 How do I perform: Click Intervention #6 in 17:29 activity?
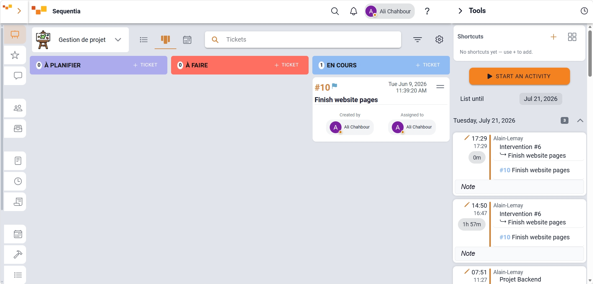coord(520,147)
